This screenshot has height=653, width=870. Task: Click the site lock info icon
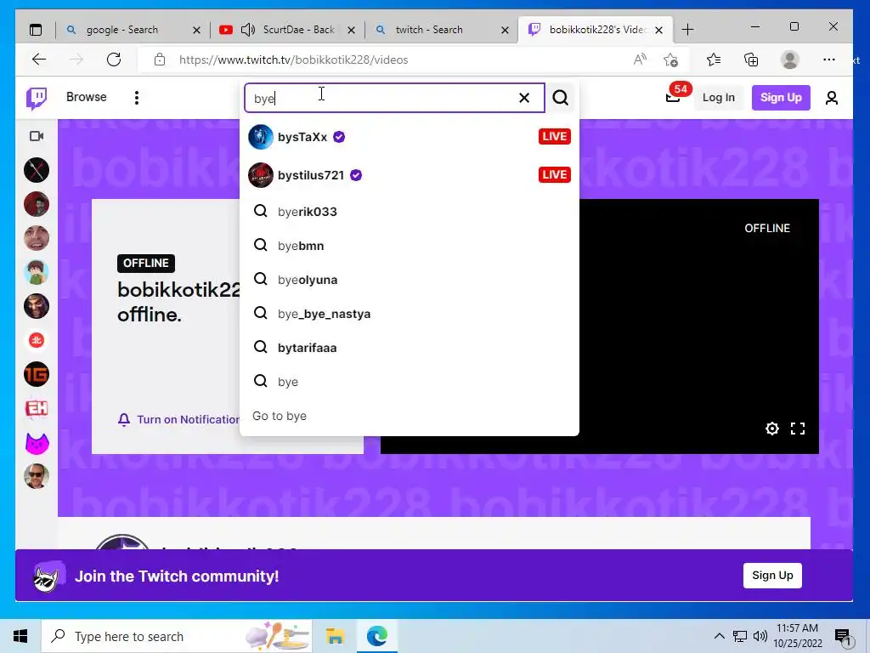(160, 60)
